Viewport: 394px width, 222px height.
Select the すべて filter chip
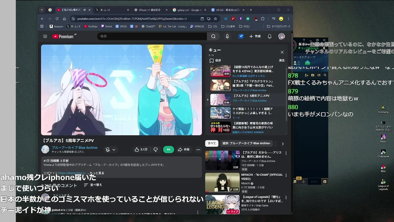(x=212, y=143)
